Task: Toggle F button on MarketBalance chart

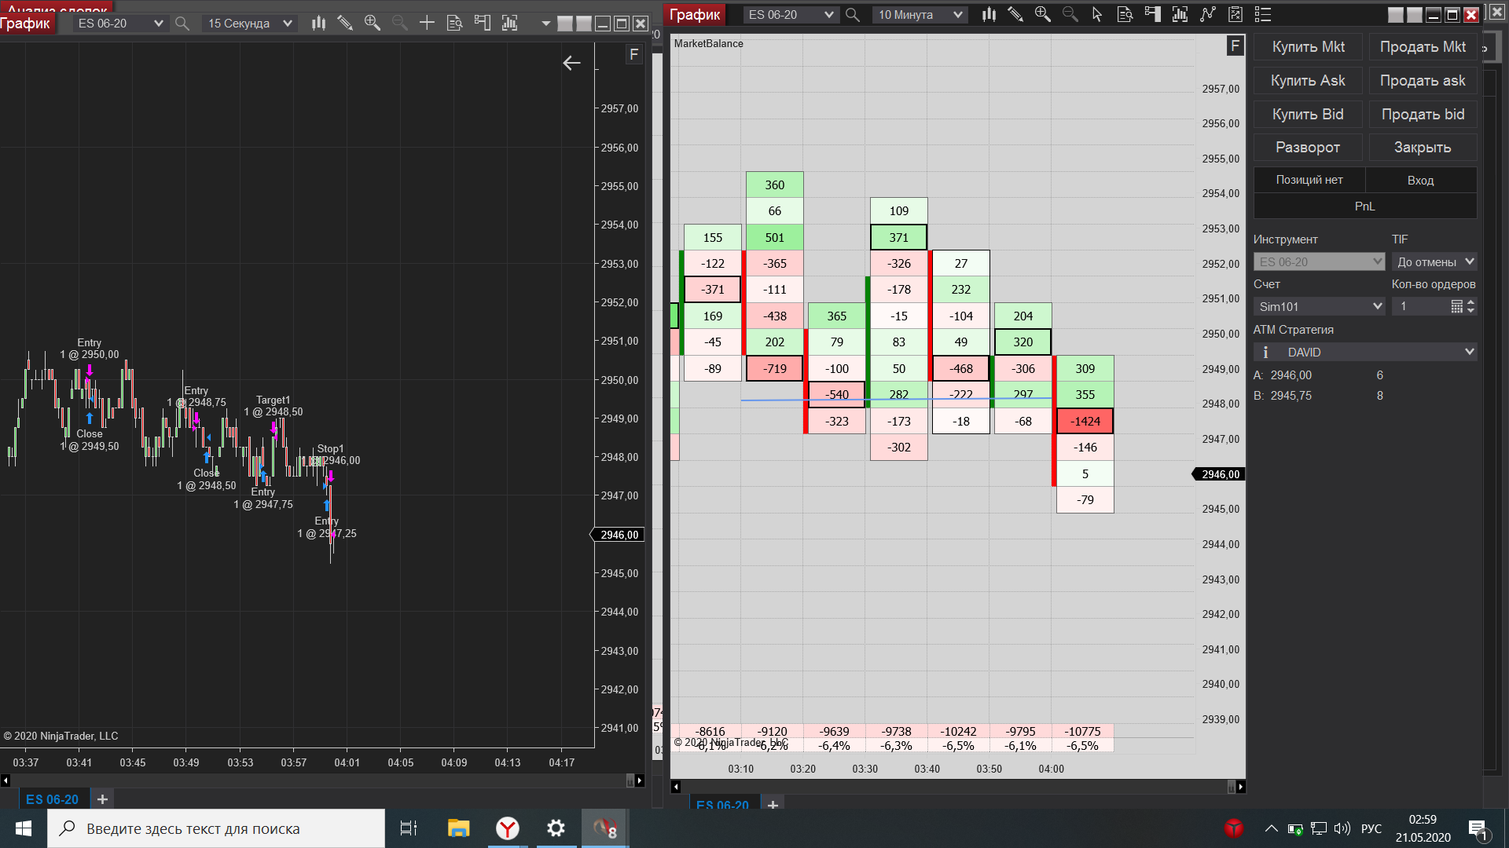Action: click(1235, 46)
